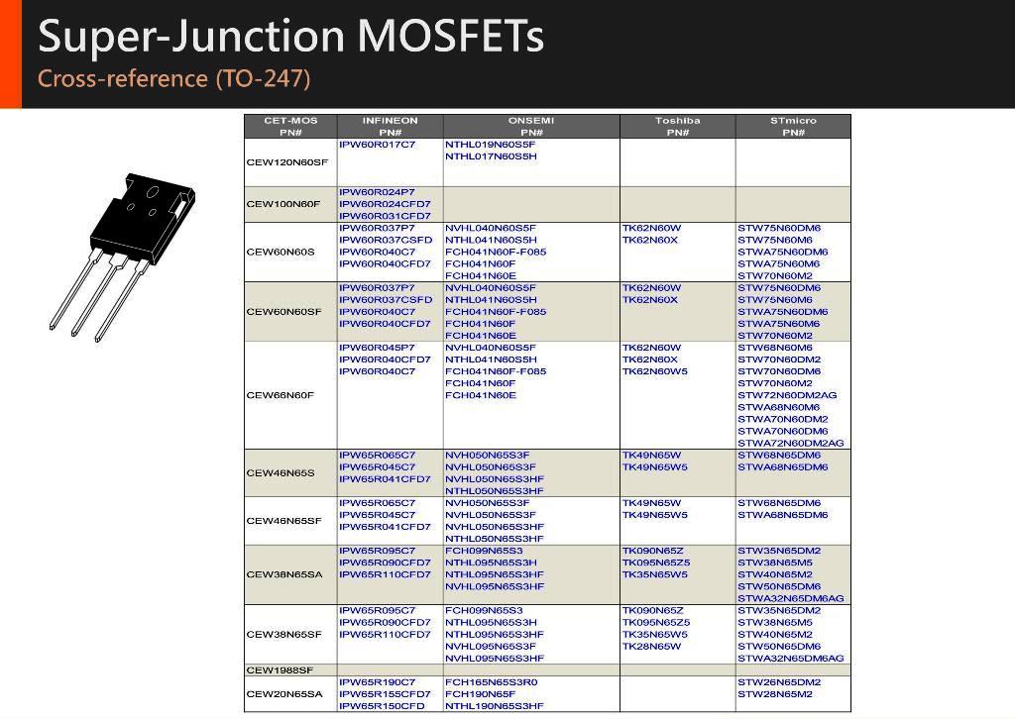Click the TK090N65Z Toshiba entry
The height and width of the screenshot is (719, 1015).
[x=652, y=551]
